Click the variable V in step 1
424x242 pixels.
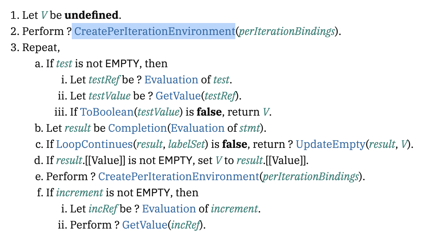point(44,15)
